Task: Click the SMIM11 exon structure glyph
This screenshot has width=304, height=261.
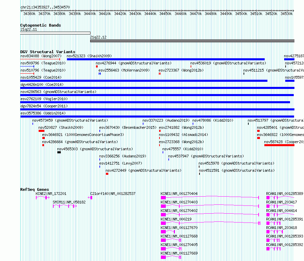Action: click(x=65, y=206)
